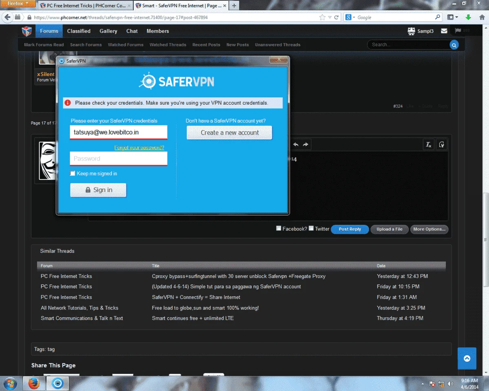Show hidden system tray icons
The image size is (489, 391).
point(423,384)
